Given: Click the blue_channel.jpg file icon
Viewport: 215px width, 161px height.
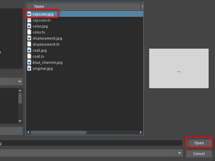Looking at the screenshot, I should 29,62.
